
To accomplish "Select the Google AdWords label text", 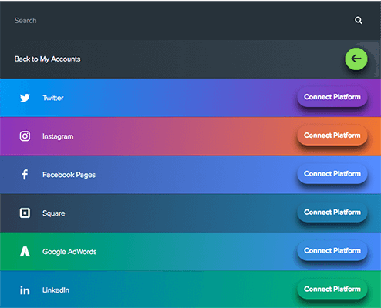I will pyautogui.click(x=69, y=252).
